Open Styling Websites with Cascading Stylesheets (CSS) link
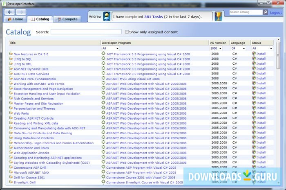Image resolution: width=286 pixels, height=190 pixels. (x=51, y=163)
